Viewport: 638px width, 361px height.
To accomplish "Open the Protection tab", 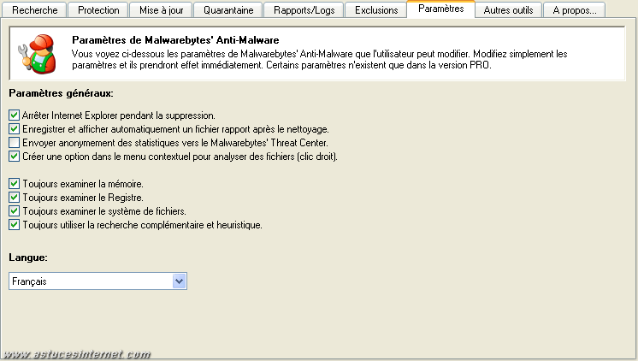I will (98, 10).
